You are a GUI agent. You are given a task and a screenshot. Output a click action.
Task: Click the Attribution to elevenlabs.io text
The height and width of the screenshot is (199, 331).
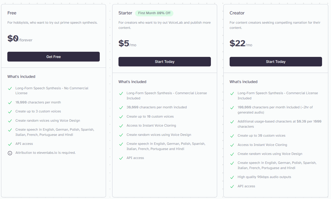pyautogui.click(x=45, y=153)
